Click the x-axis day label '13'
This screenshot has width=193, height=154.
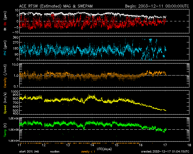[68, 145]
